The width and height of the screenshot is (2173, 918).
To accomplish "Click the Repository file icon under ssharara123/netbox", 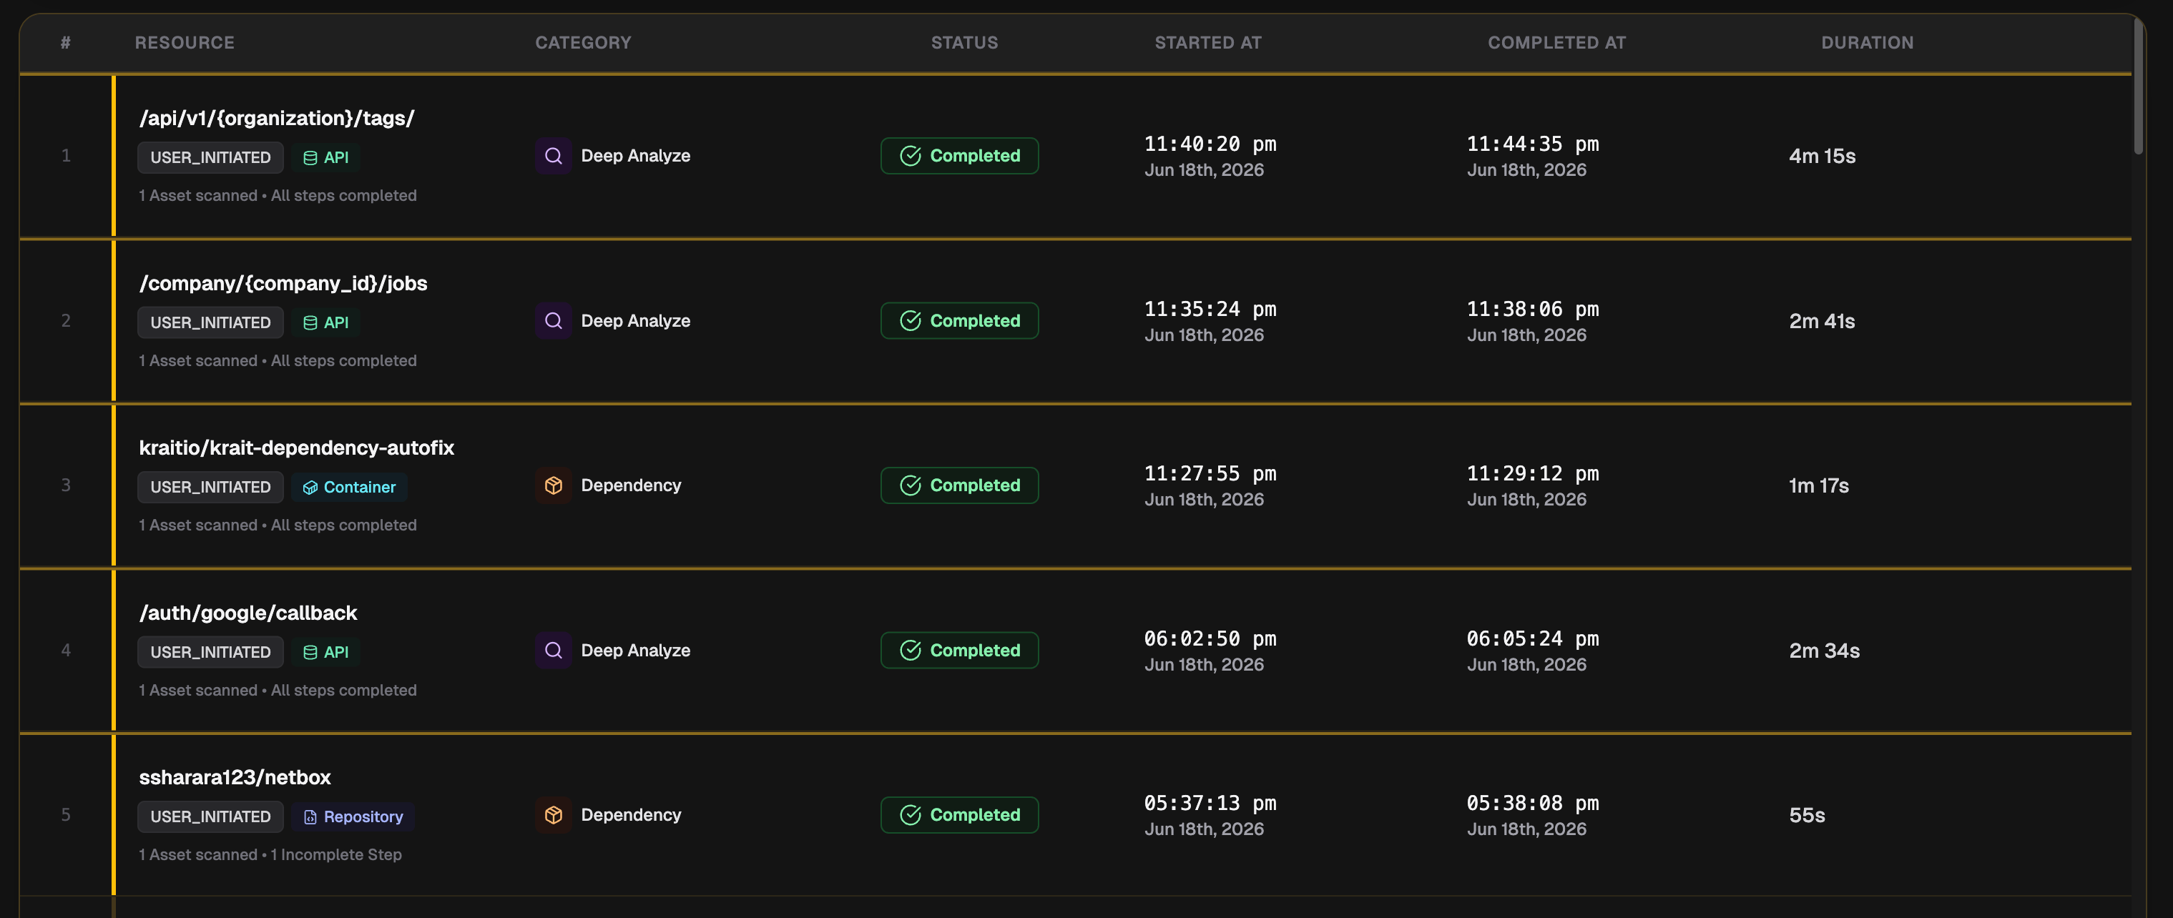I will point(310,817).
